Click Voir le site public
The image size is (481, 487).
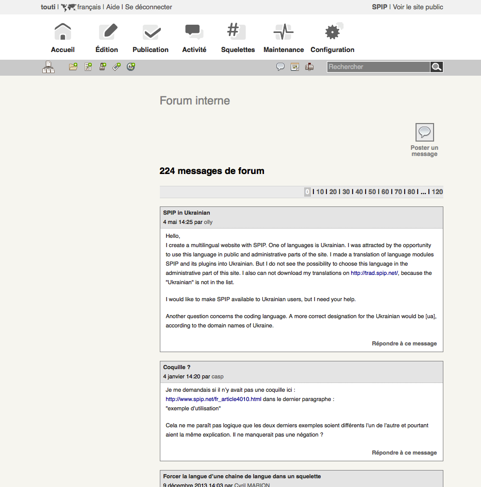418,7
